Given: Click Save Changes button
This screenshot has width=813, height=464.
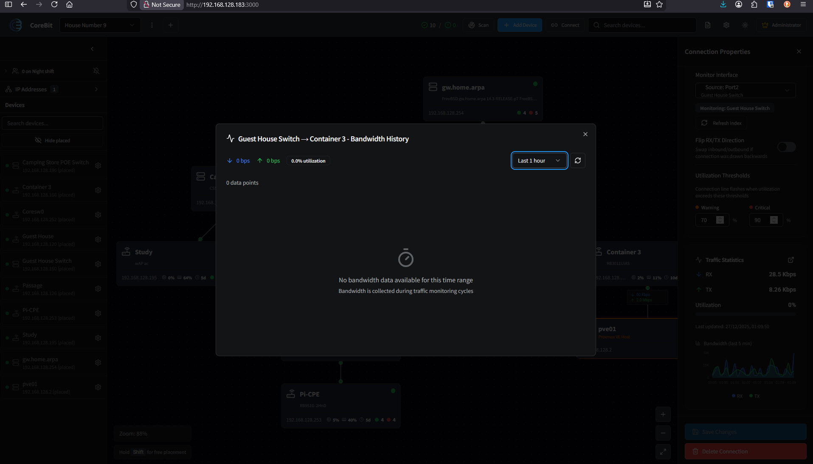Looking at the screenshot, I should [x=745, y=432].
